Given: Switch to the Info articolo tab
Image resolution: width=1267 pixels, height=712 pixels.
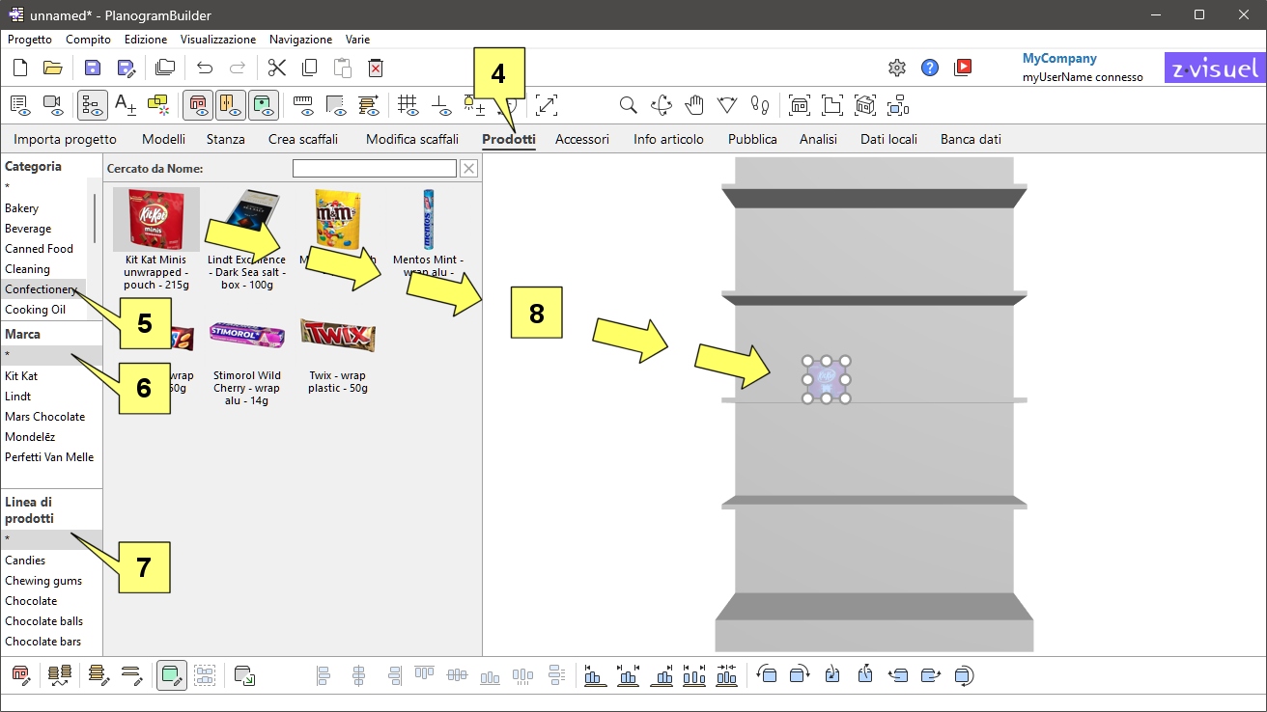Looking at the screenshot, I should pos(668,139).
